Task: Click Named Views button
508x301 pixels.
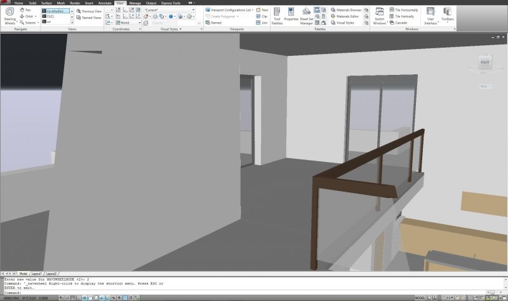Action: click(91, 18)
